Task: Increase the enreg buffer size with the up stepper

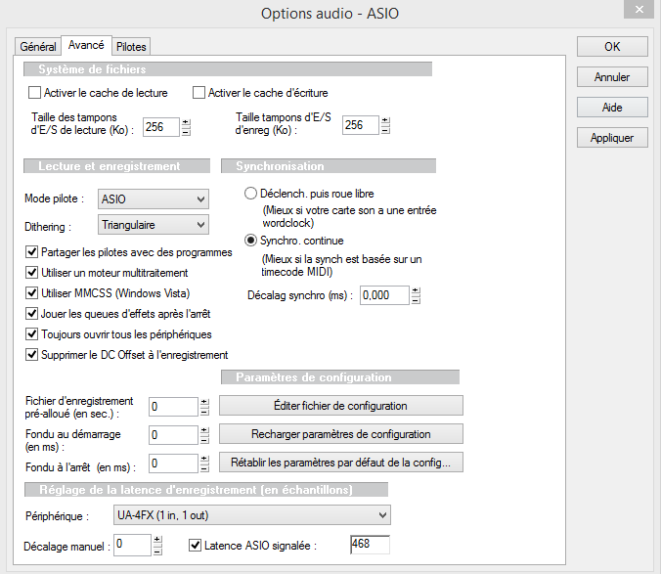Action: tap(385, 120)
